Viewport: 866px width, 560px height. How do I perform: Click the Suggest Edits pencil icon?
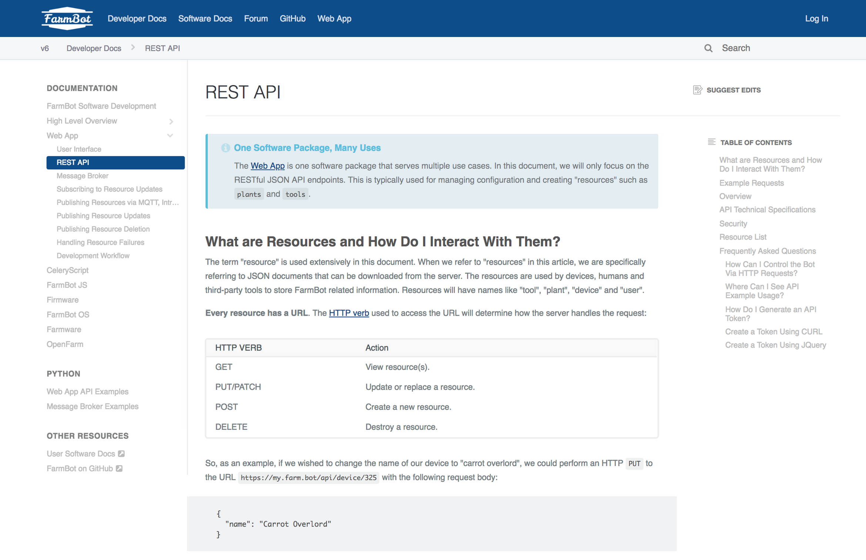[x=697, y=90]
